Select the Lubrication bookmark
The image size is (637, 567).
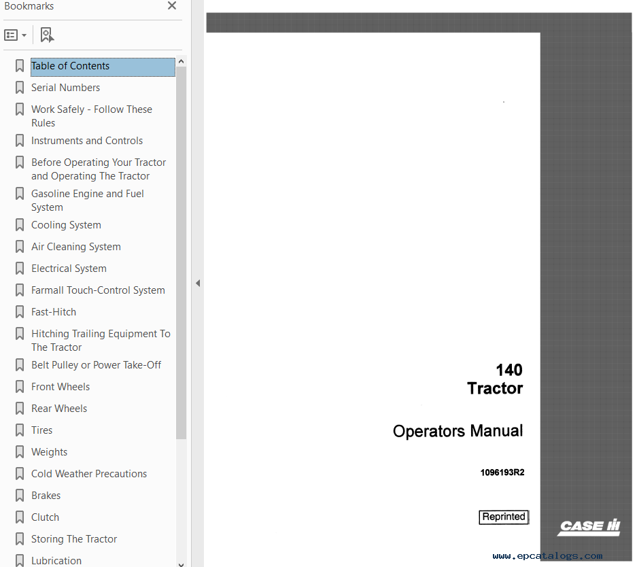click(x=56, y=561)
